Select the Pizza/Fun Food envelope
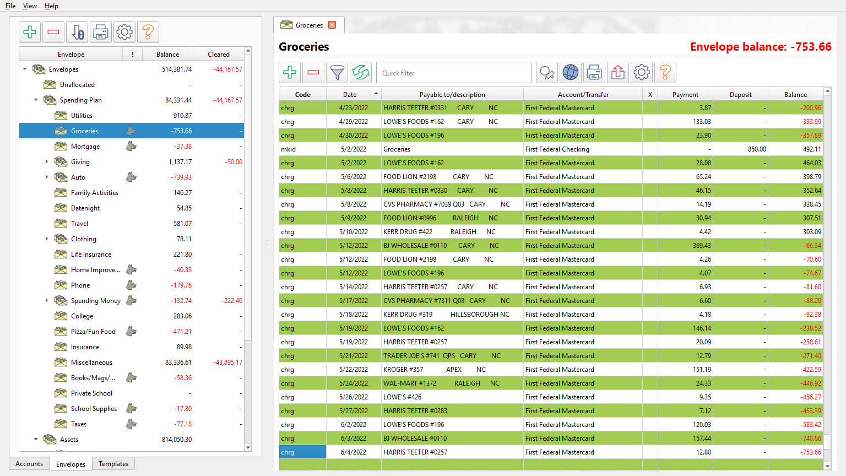The height and width of the screenshot is (476, 846). [x=132, y=332]
